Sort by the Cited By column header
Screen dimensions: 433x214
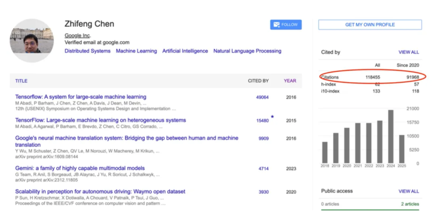[x=258, y=81]
